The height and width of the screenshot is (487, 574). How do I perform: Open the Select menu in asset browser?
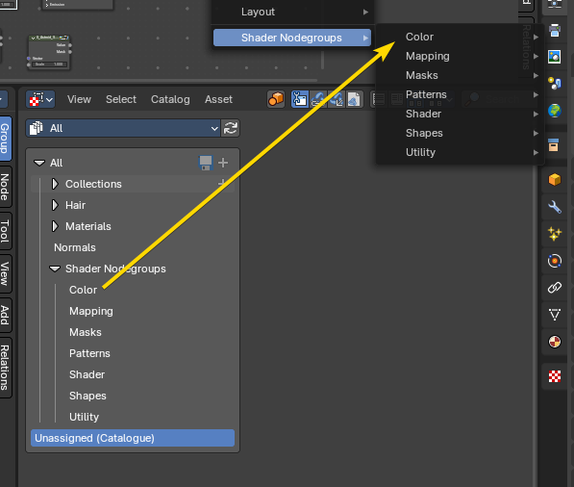coord(121,99)
